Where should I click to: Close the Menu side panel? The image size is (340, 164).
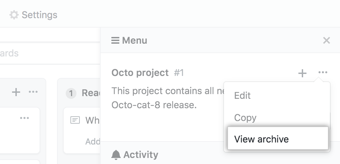click(326, 41)
